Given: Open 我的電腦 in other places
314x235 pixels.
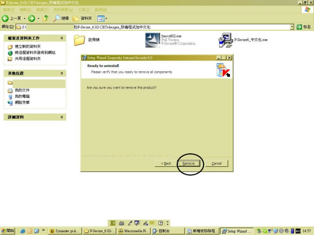Looking at the screenshot, I should click(x=22, y=96).
